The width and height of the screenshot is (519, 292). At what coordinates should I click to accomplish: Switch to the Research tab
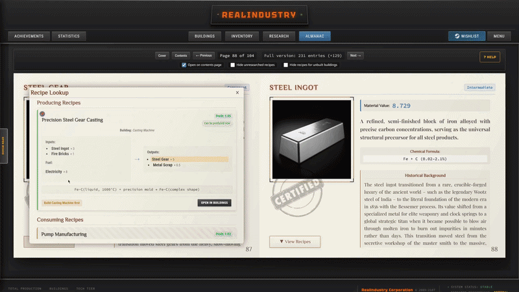click(279, 36)
